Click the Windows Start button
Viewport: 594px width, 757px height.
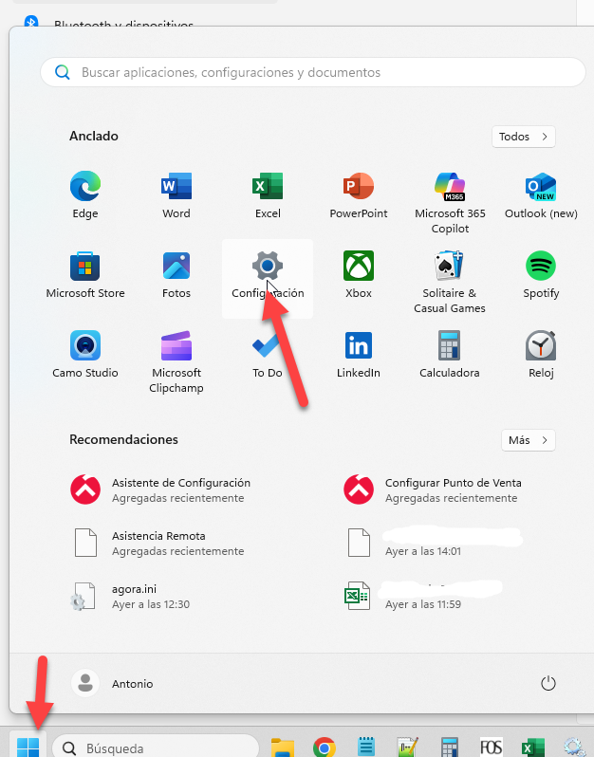pos(28,746)
